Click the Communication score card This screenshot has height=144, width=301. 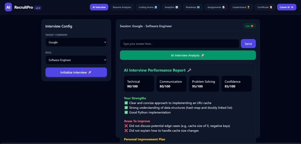point(171,84)
